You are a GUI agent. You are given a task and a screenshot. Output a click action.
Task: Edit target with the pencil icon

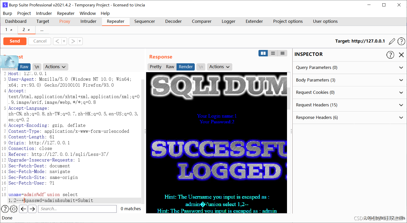point(392,41)
